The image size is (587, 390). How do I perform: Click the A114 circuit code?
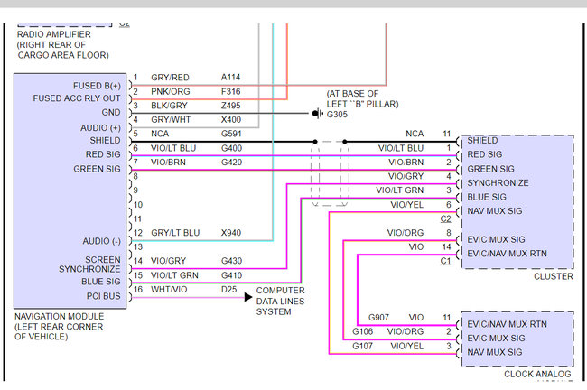(x=231, y=78)
